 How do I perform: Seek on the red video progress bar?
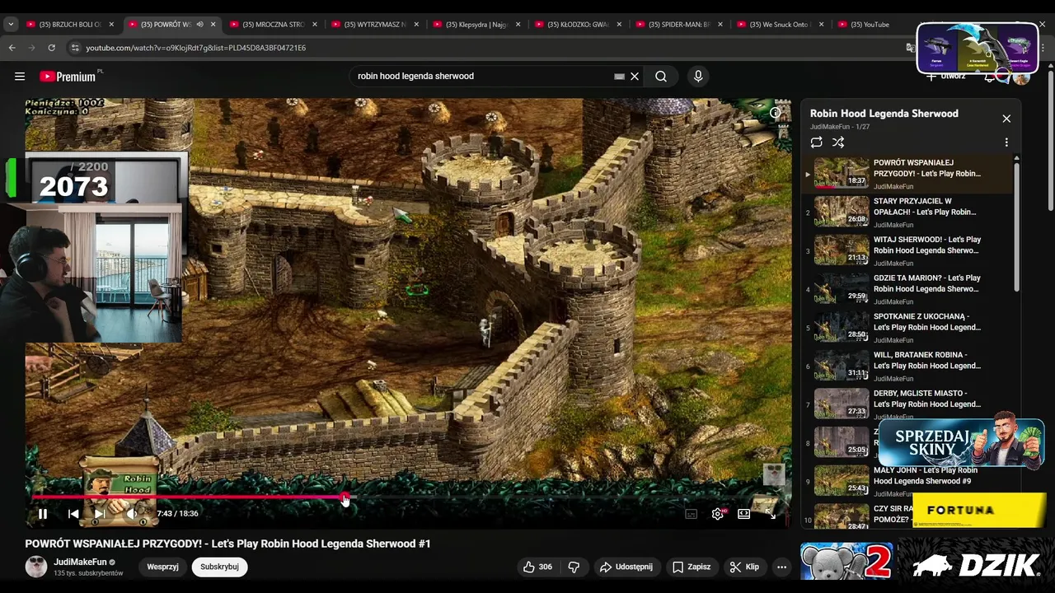click(x=408, y=497)
